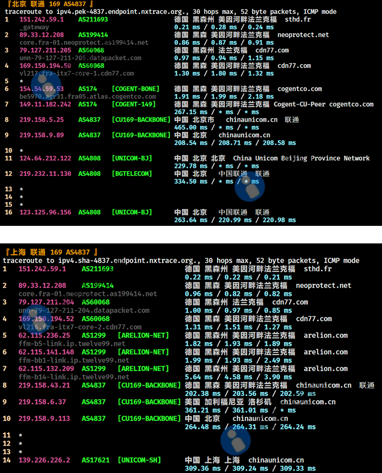This screenshot has width=382, height=473.
Task: Click IP address 124.64.212.122
Action: click(45, 158)
